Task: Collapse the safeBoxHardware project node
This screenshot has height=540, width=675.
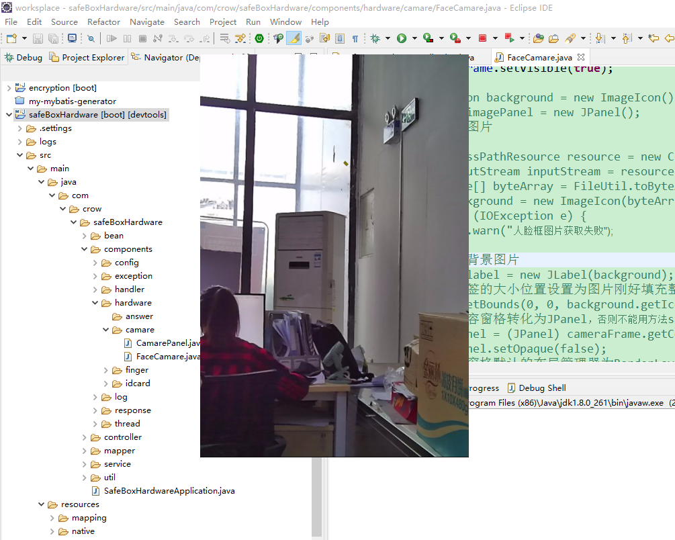Action: (x=9, y=115)
